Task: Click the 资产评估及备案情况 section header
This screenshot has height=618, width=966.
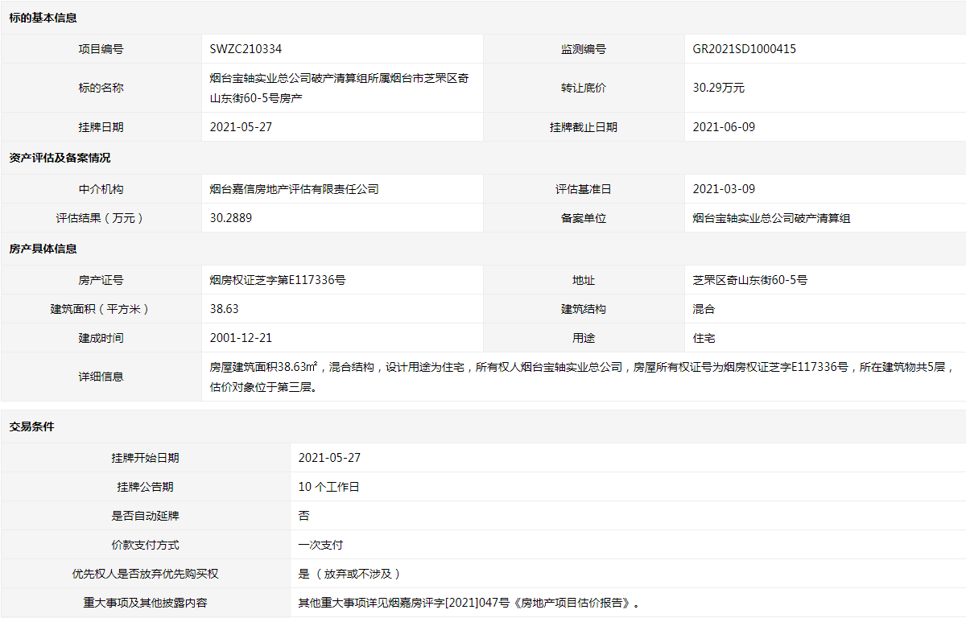Action: pos(60,158)
